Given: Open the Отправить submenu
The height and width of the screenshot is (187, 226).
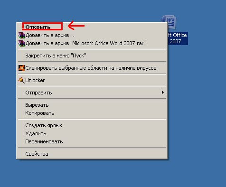Looking at the screenshot, I should (x=92, y=93).
